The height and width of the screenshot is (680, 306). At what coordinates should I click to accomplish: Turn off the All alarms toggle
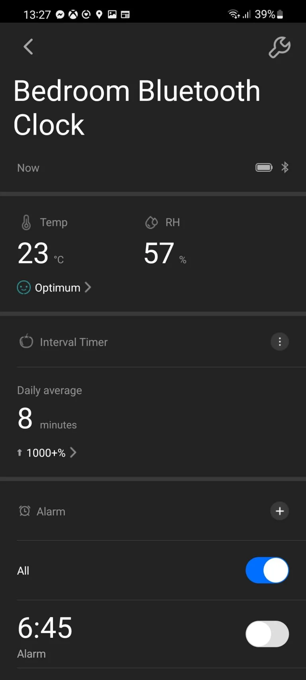tap(267, 570)
